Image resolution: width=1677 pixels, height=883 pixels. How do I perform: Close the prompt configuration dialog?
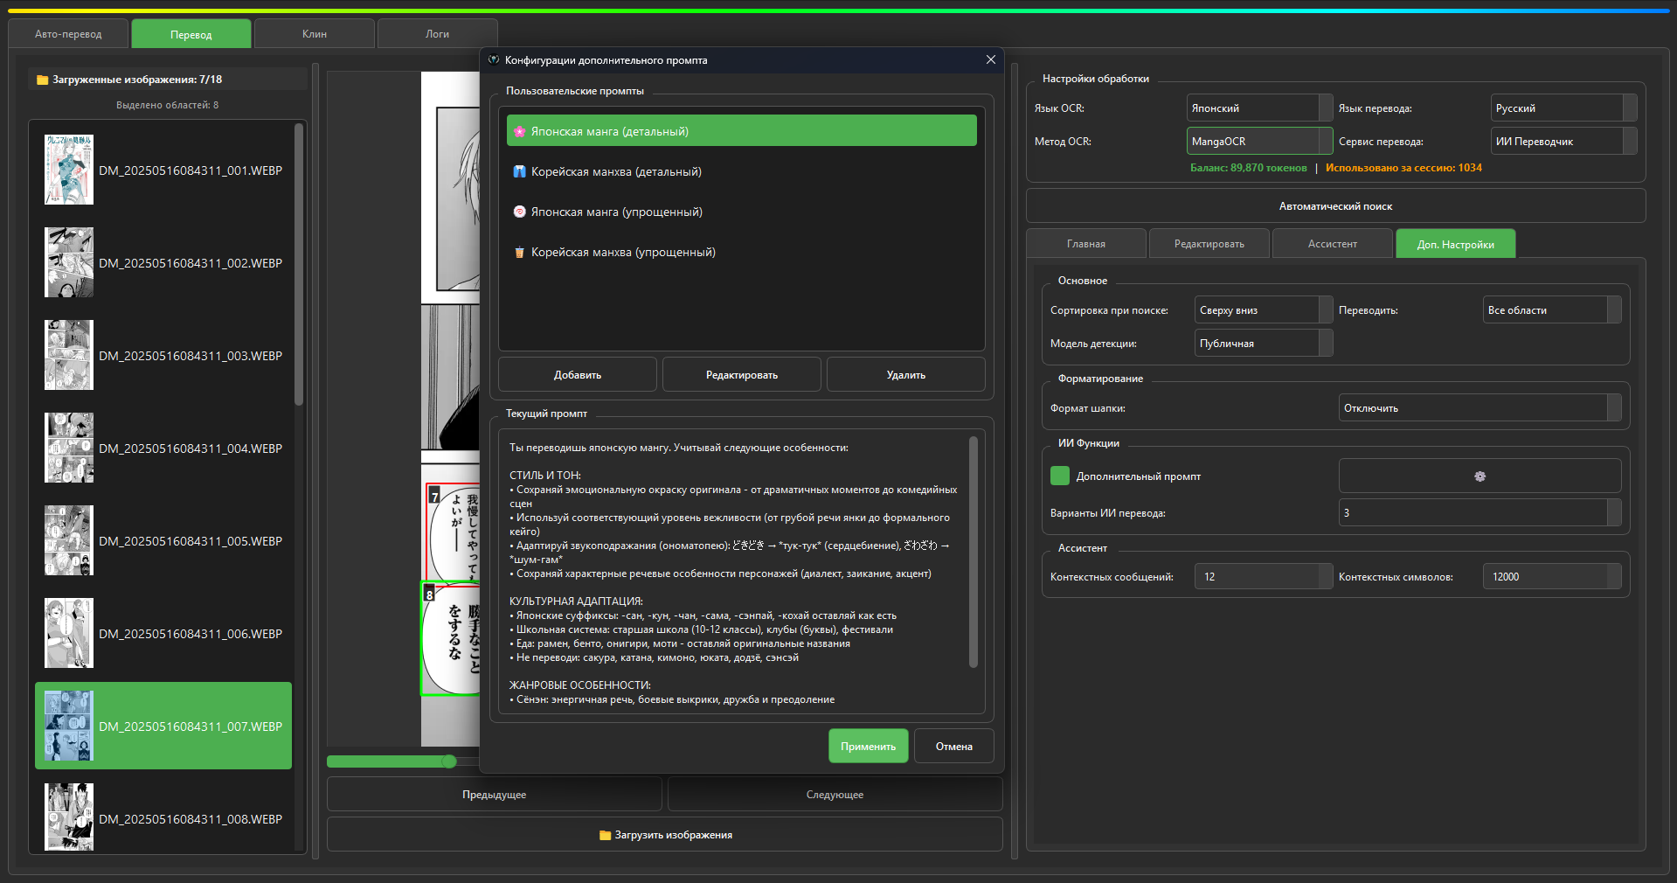pos(990,59)
